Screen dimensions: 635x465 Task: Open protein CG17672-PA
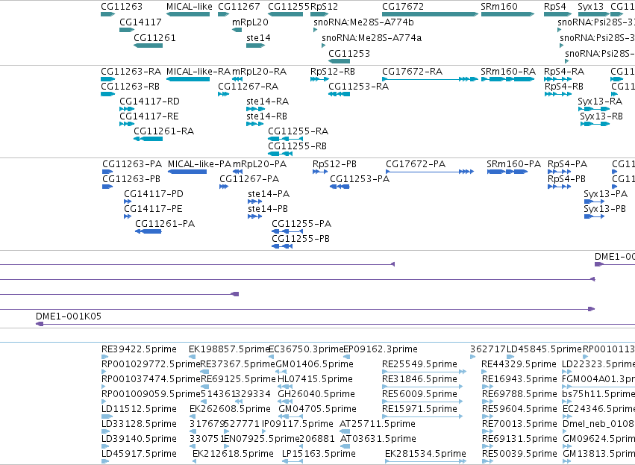(416, 164)
